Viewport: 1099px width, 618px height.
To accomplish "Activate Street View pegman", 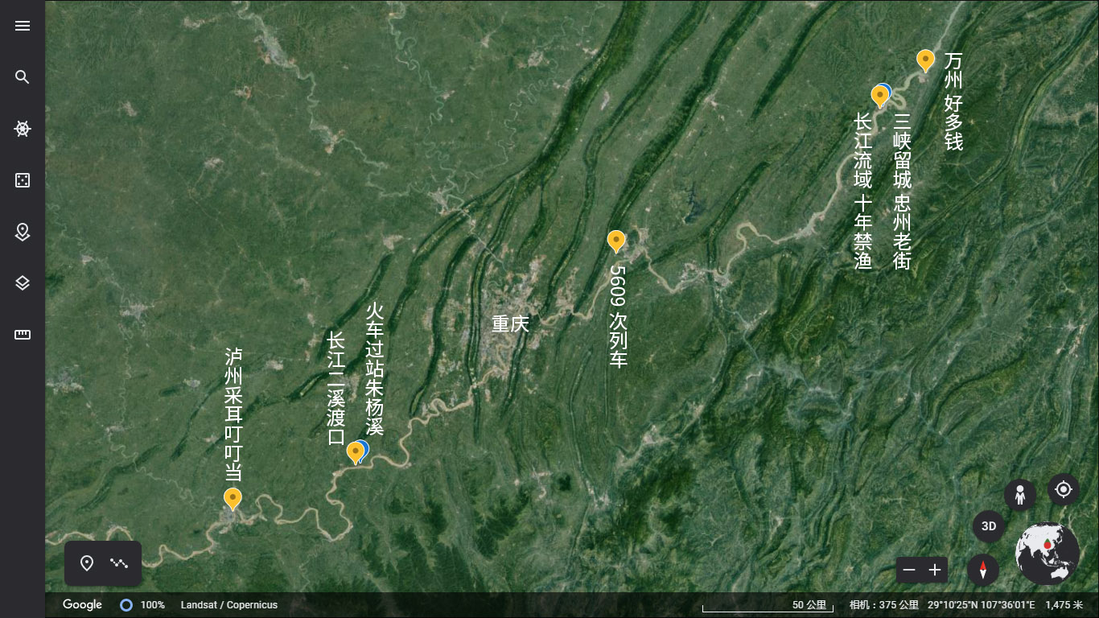I will (x=1020, y=495).
